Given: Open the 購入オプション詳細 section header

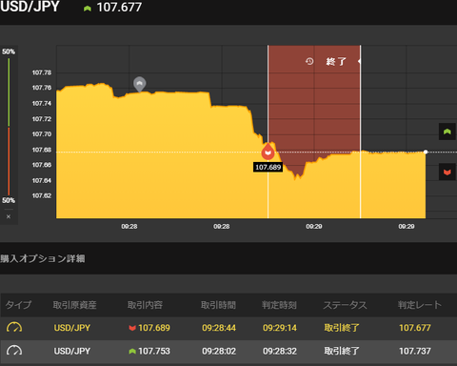Looking at the screenshot, I should (x=43, y=258).
